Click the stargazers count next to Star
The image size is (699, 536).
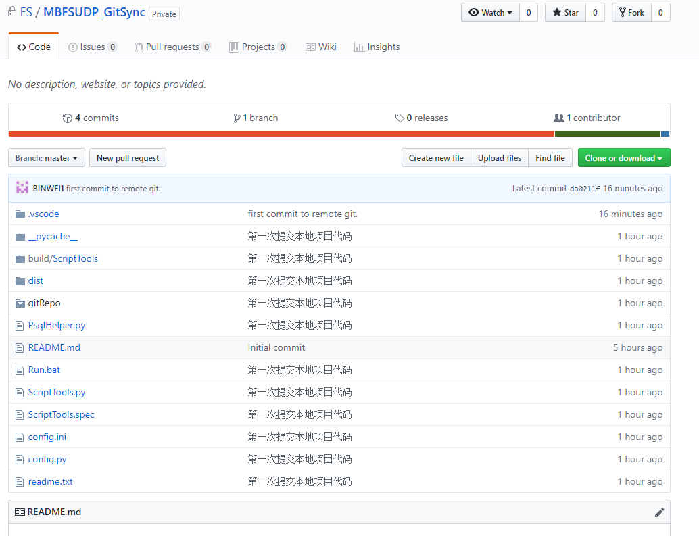tap(595, 12)
